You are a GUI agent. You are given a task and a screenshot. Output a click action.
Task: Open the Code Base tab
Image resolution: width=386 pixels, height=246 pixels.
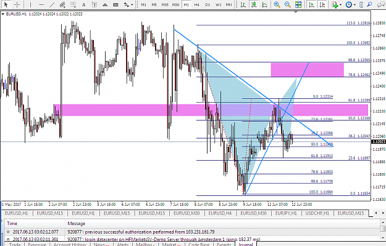(x=199, y=244)
